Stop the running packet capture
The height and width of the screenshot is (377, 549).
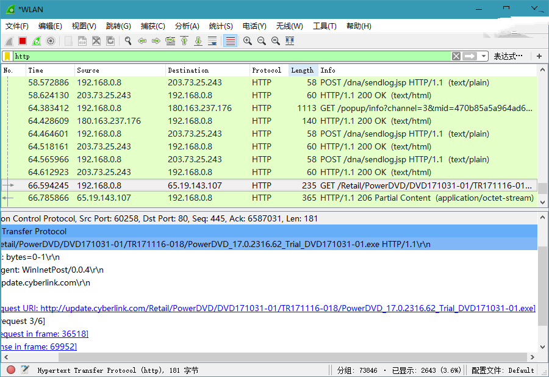click(23, 41)
